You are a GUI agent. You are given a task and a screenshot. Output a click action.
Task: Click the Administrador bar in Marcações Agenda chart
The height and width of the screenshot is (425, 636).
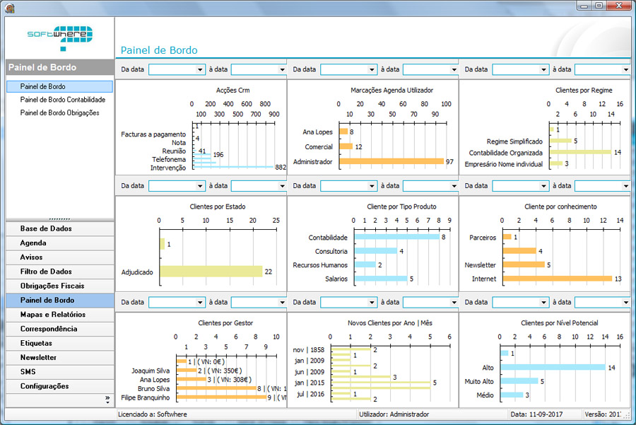pos(391,161)
